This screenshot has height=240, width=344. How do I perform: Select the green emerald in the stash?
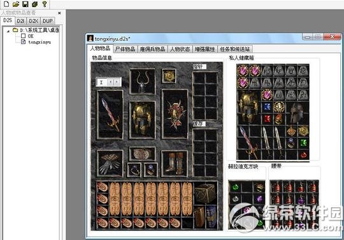click(303, 143)
